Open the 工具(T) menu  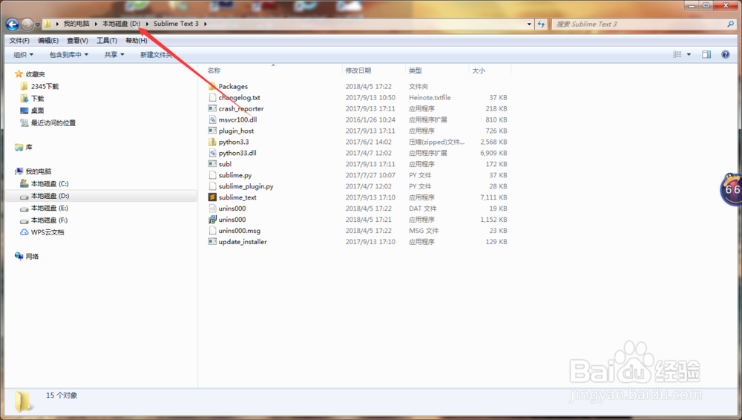107,41
